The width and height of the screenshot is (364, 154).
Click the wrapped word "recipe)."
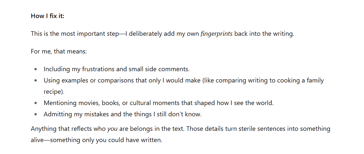(x=54, y=91)
